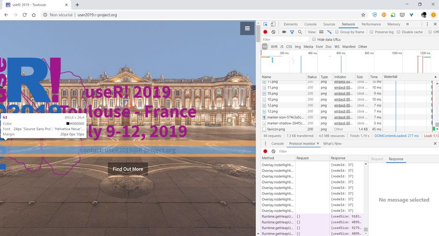Stop recording the network log
Screen dimensions: 439x236
(x=265, y=32)
